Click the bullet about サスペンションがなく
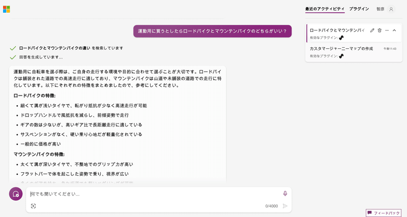This screenshot has width=407, height=217. coord(81,134)
